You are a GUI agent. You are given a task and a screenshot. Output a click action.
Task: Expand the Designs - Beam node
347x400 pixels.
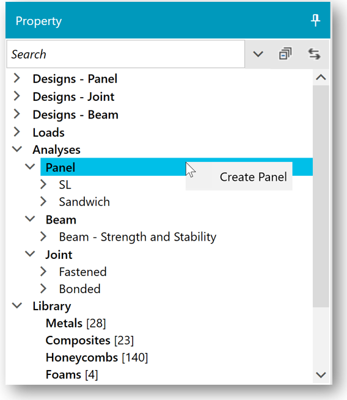17,114
